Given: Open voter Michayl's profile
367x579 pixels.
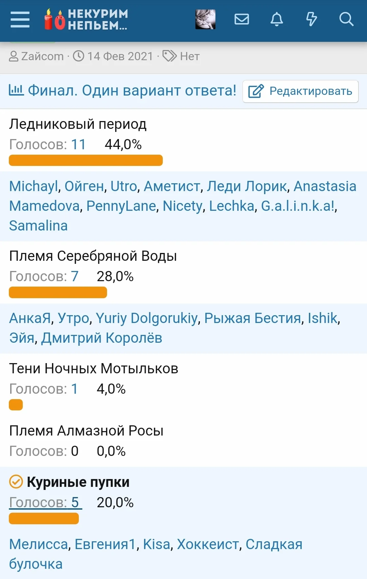Looking at the screenshot, I should tap(34, 186).
